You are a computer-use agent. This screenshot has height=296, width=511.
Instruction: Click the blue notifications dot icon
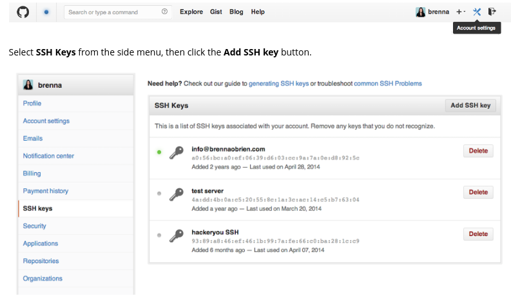47,12
